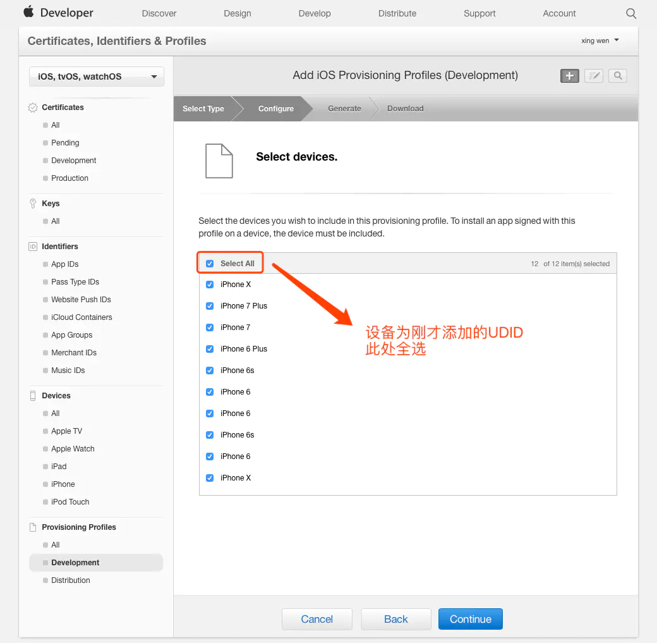Click the Certificates section badge icon
This screenshot has width=657, height=643.
click(33, 107)
